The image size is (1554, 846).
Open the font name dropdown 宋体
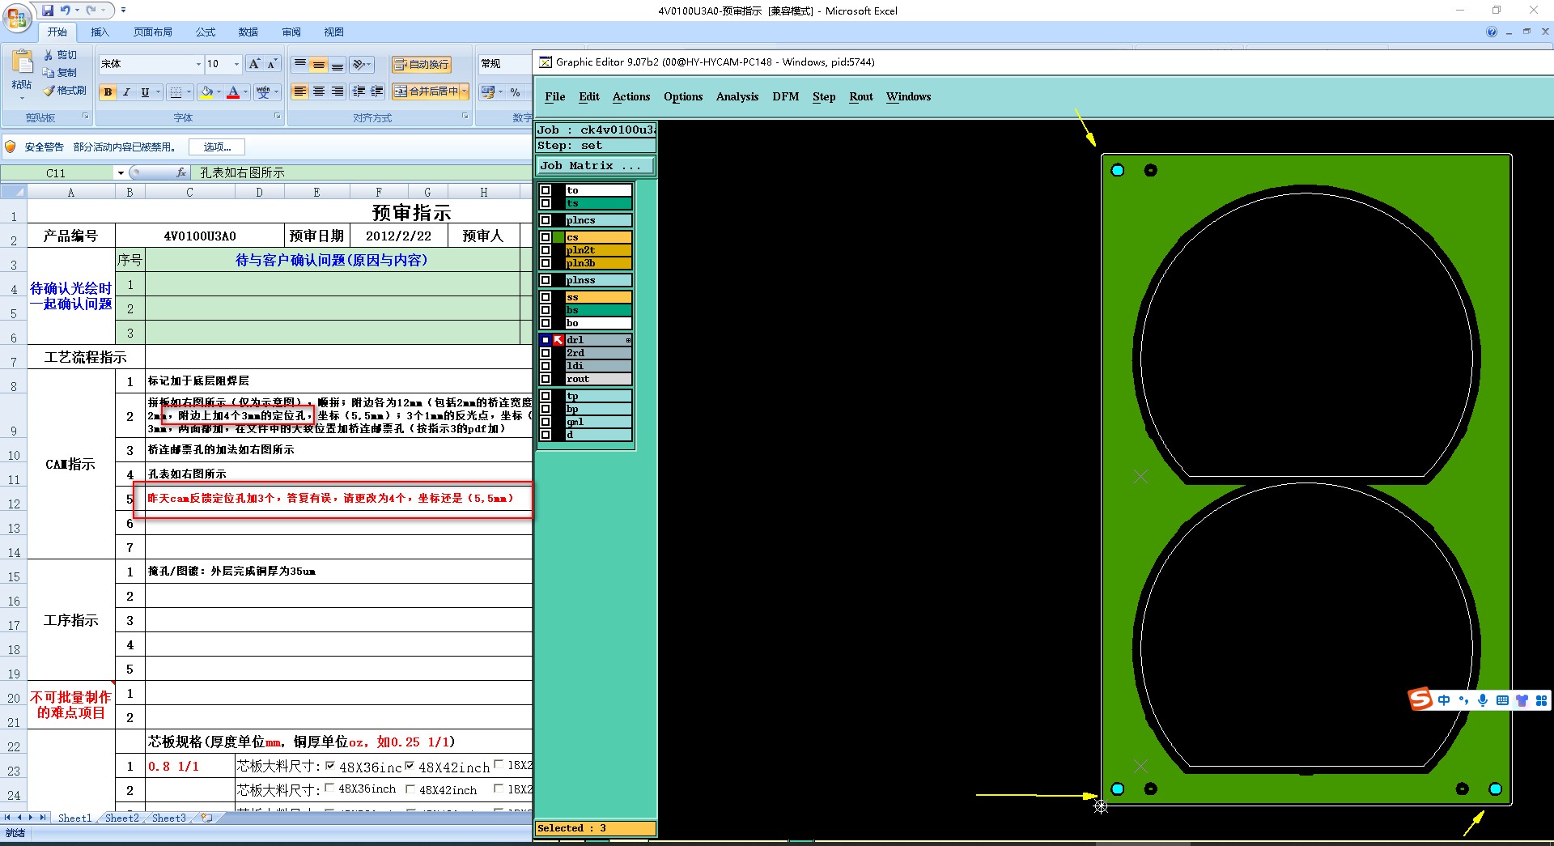click(x=198, y=64)
